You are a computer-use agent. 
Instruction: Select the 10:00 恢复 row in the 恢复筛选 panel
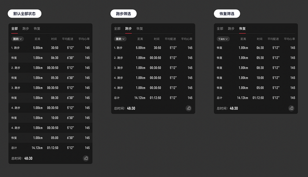click(255, 78)
